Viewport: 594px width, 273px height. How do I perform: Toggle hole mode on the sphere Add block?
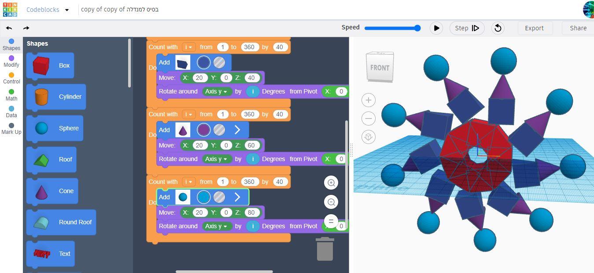pos(219,197)
